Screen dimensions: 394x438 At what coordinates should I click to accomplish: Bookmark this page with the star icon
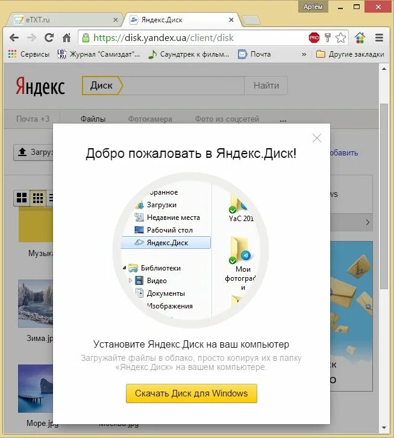[x=340, y=37]
